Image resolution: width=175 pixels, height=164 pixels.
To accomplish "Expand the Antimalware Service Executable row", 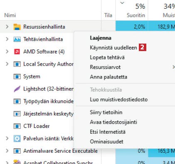I will [7, 151].
